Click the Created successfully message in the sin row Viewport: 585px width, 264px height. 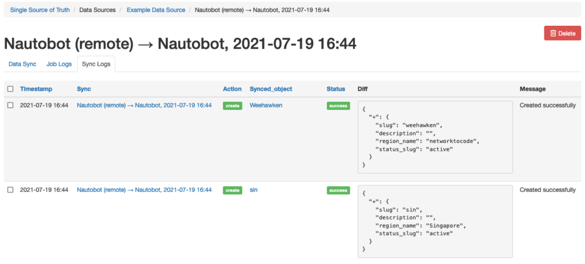(548, 190)
